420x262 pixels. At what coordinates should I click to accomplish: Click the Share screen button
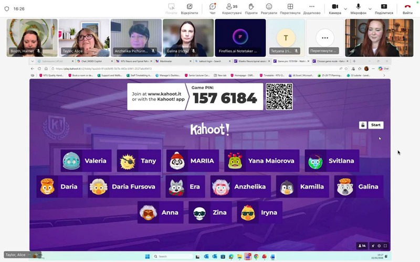384,8
